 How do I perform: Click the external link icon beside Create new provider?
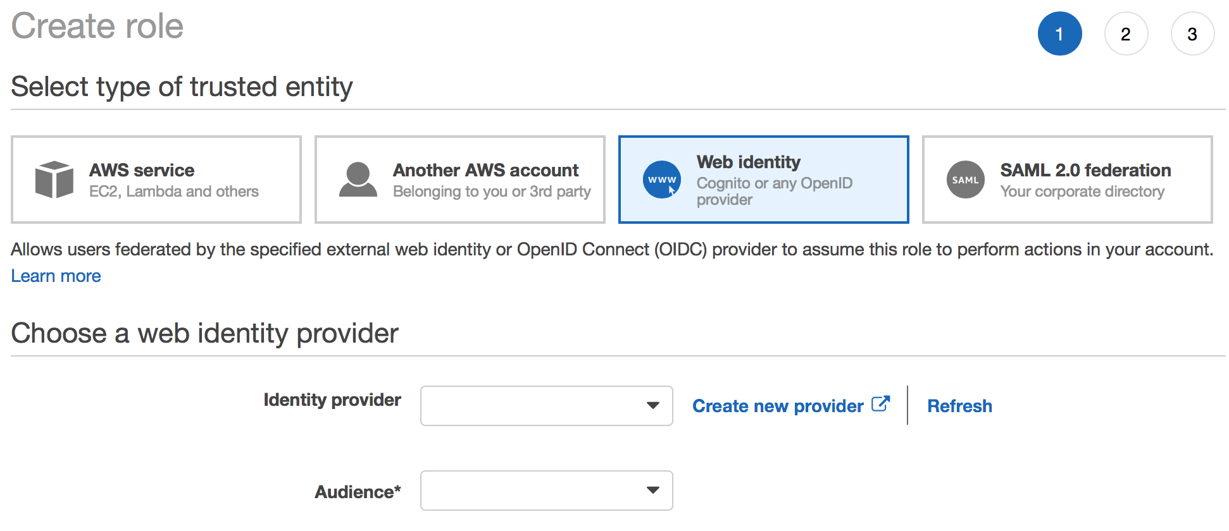(x=881, y=404)
